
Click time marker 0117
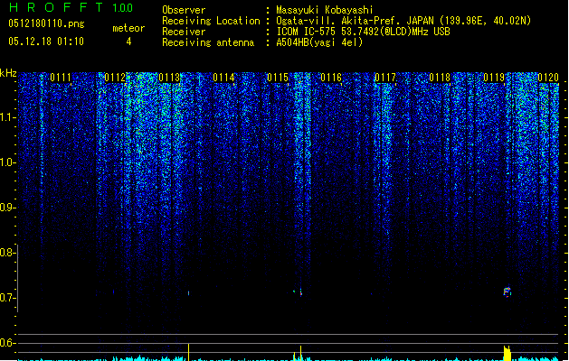click(x=385, y=78)
